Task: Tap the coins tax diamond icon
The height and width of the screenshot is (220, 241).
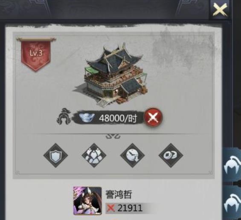Action: pos(171,155)
